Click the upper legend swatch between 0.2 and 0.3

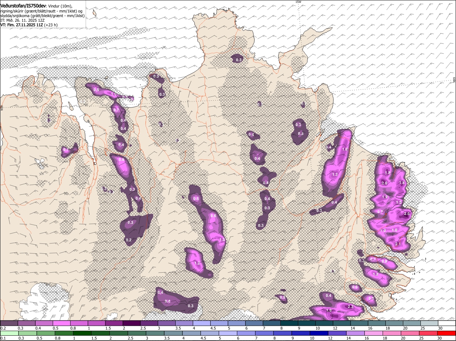[x=9, y=323]
